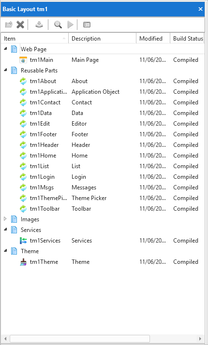Click the magnifier Find toolbar icon
The image size is (208, 345).
tap(58, 25)
